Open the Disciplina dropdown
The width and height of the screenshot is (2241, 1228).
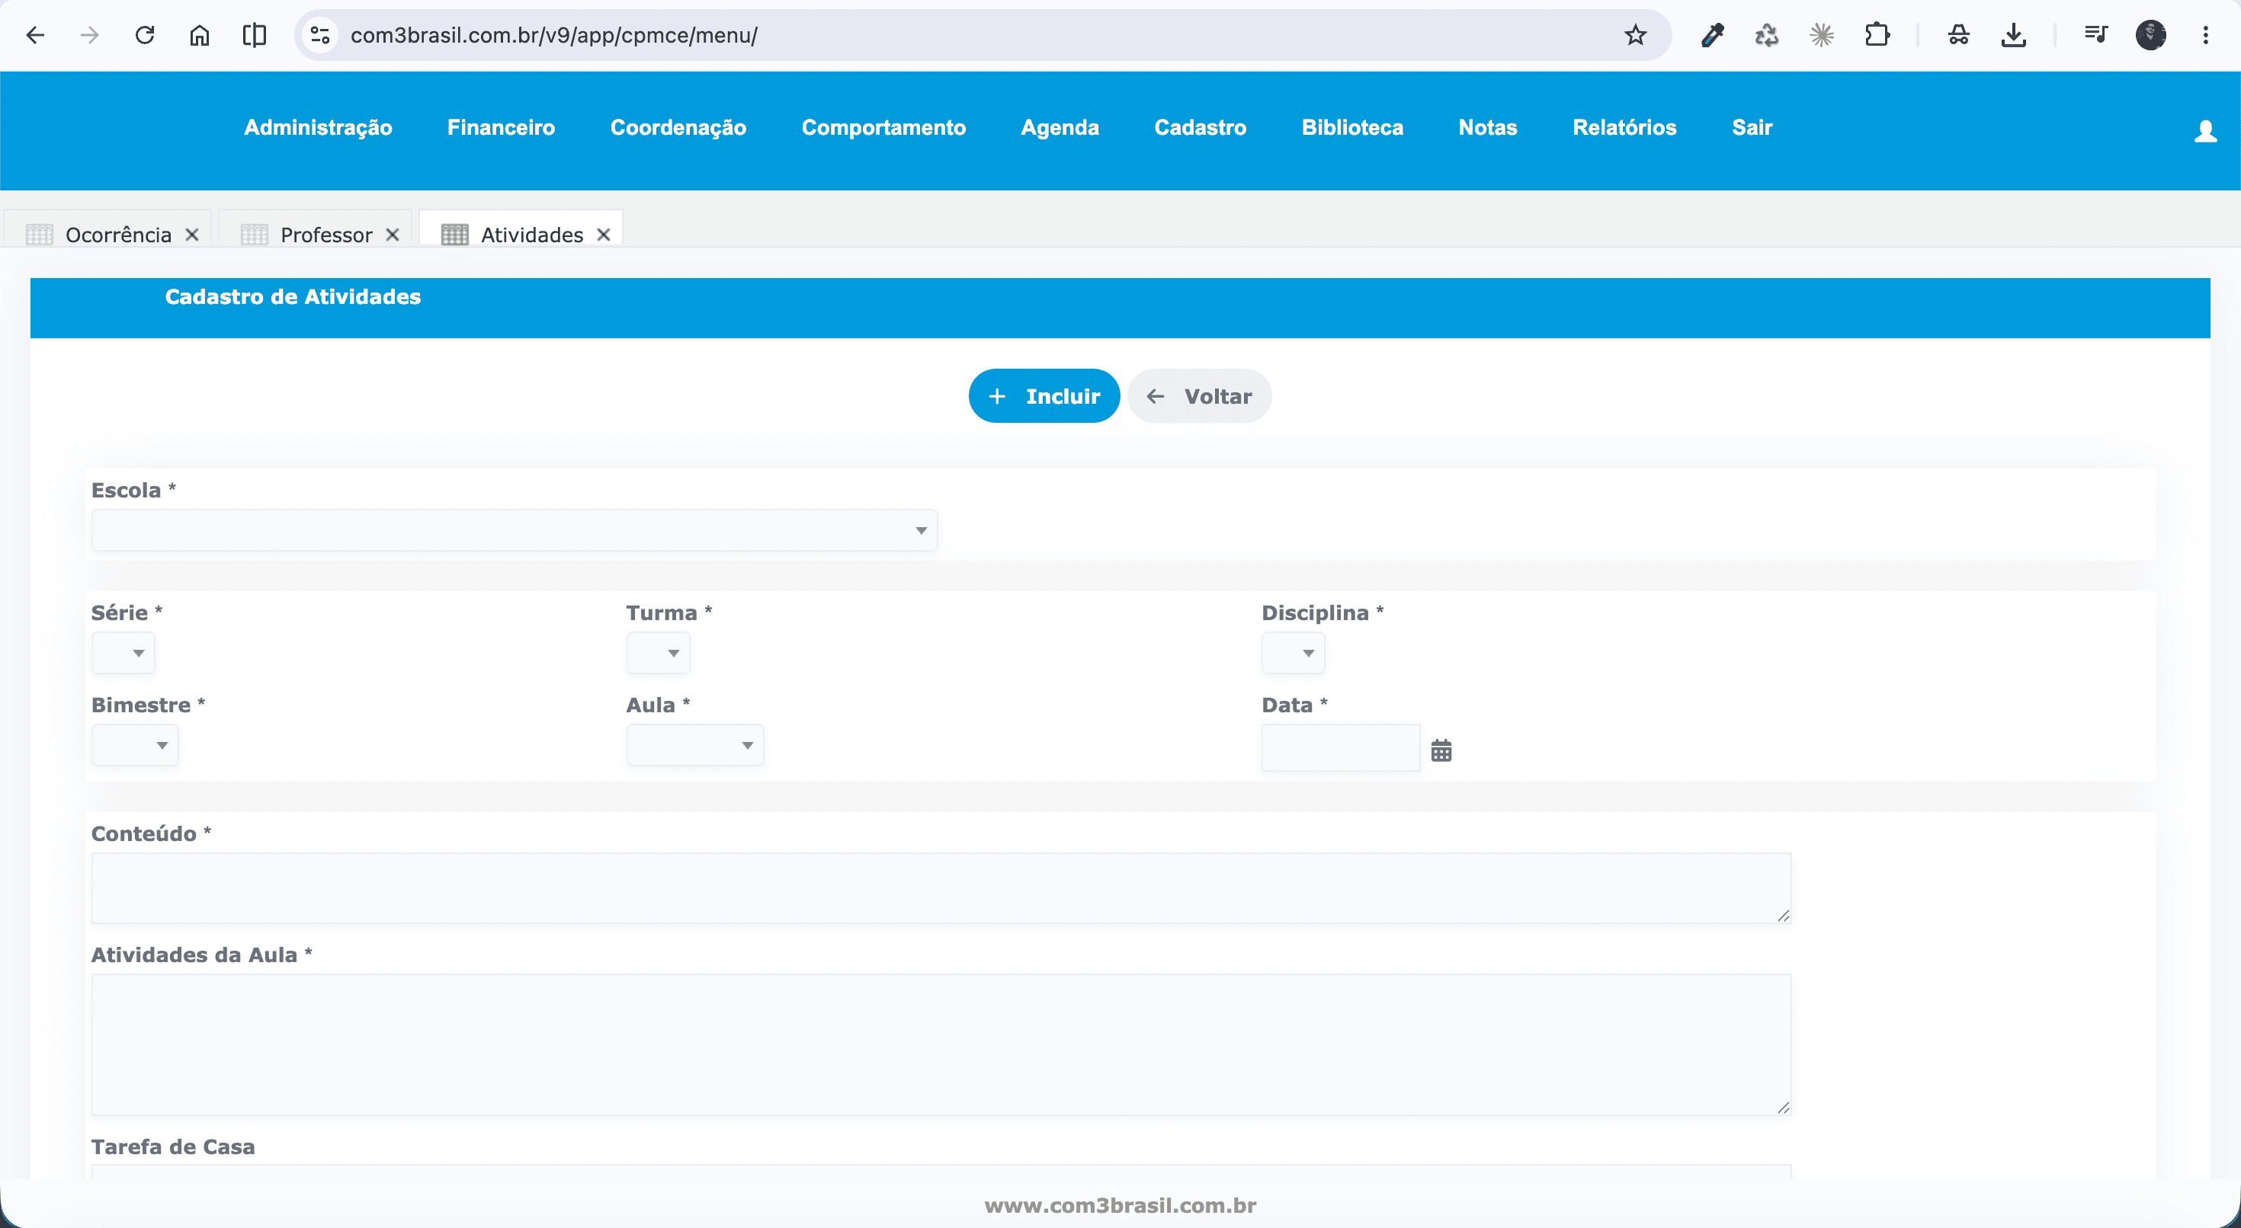pos(1294,653)
